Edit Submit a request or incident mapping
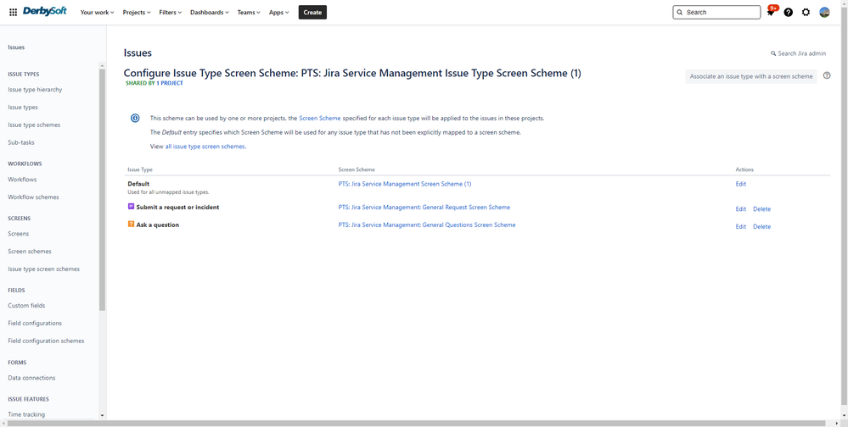The image size is (848, 427). 740,209
